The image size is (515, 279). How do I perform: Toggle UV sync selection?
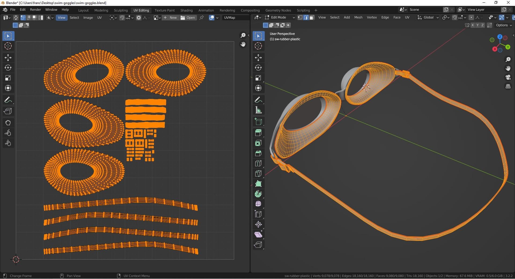coord(16,18)
